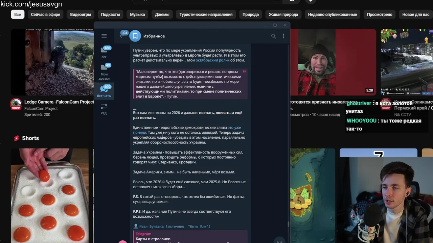Click the Nik CCTV channel name
Viewport: 433px width, 243px height.
[x=403, y=115]
